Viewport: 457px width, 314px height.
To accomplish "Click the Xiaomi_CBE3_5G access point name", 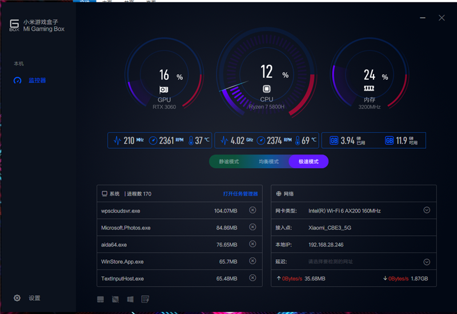I will coord(330,227).
